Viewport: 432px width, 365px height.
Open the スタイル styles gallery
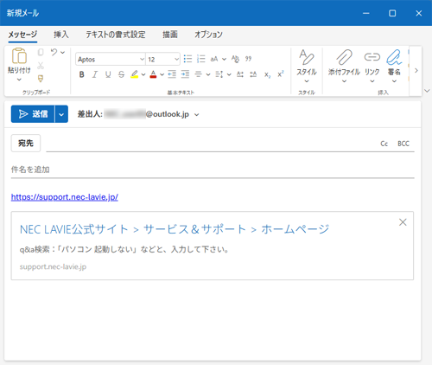[307, 67]
